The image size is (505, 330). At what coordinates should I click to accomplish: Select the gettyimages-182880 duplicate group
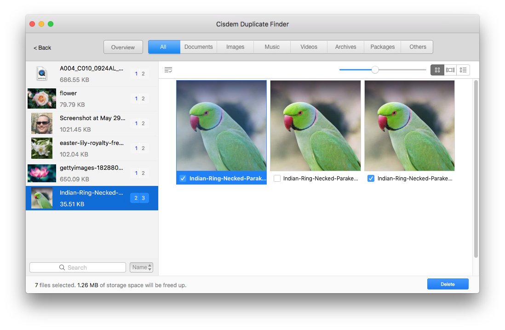tap(92, 173)
